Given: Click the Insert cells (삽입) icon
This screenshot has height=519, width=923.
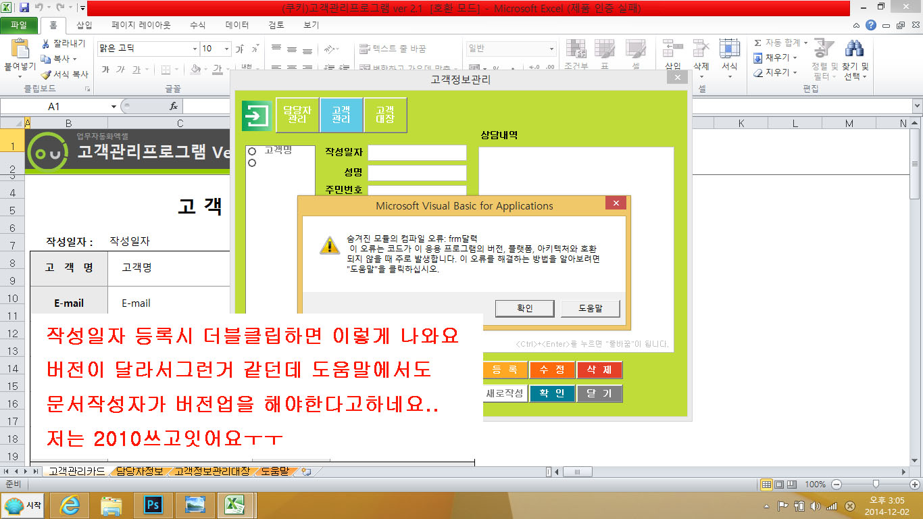Looking at the screenshot, I should click(672, 49).
